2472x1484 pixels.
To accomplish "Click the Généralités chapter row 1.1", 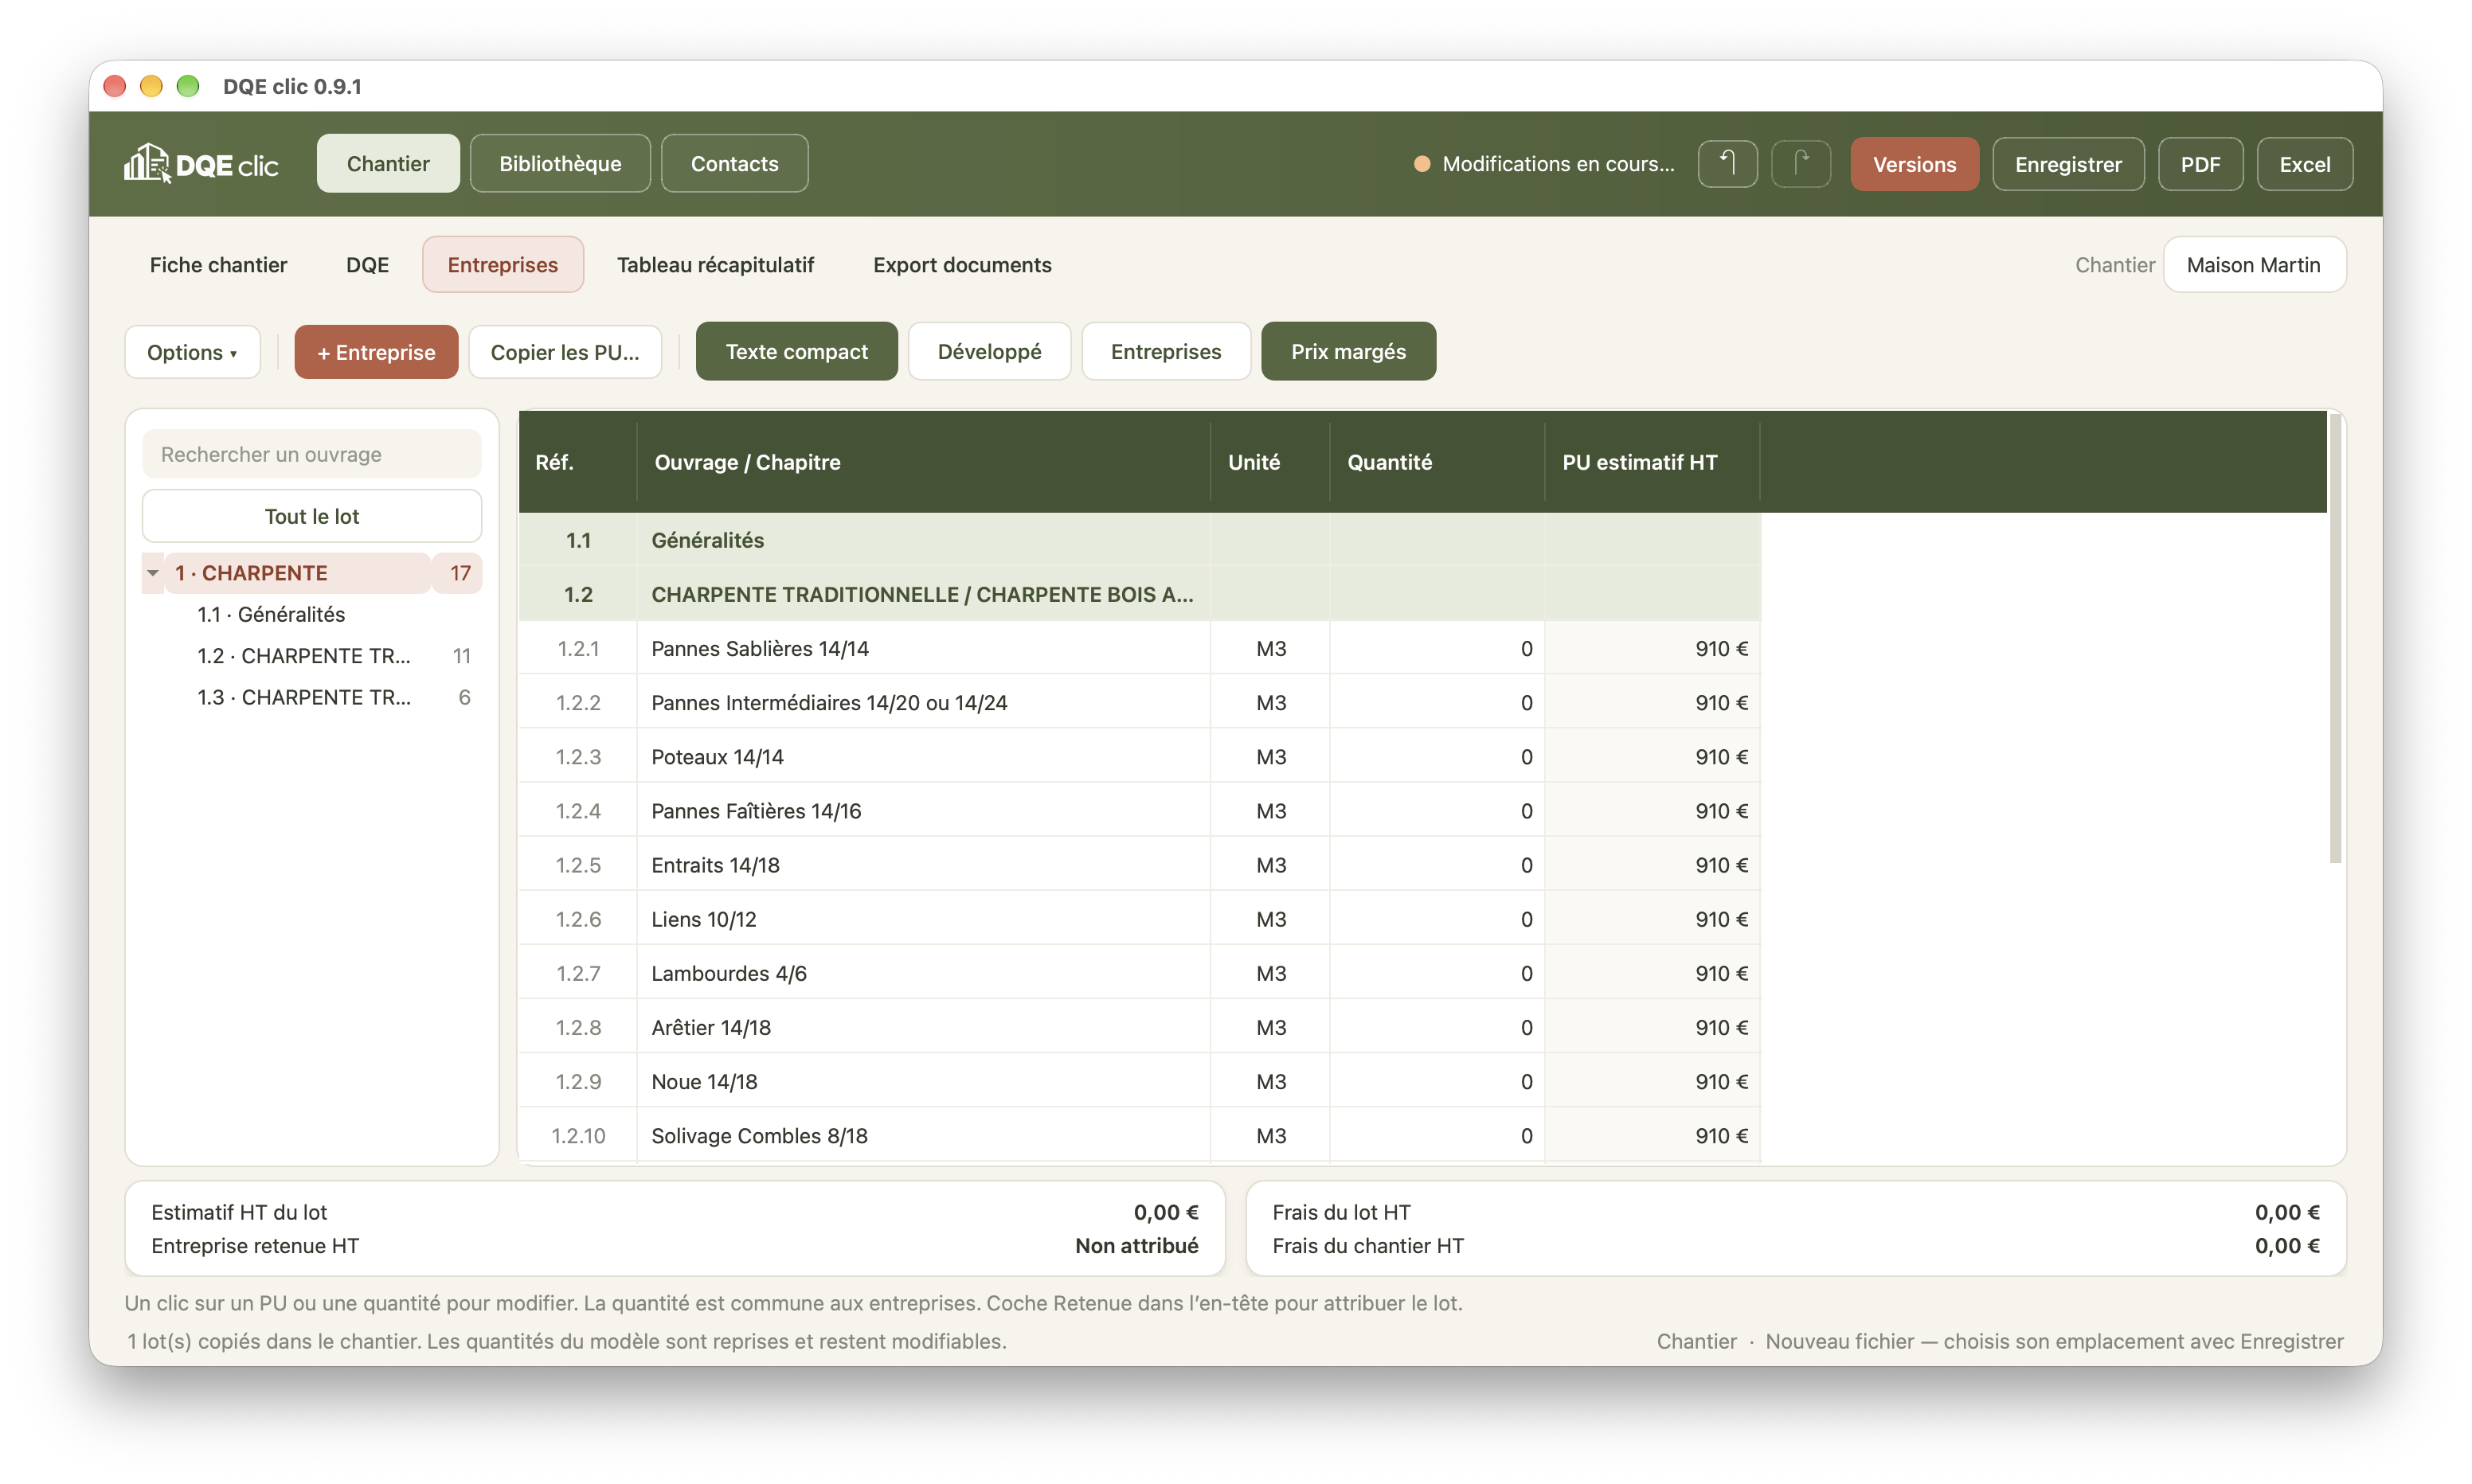I will (1139, 540).
